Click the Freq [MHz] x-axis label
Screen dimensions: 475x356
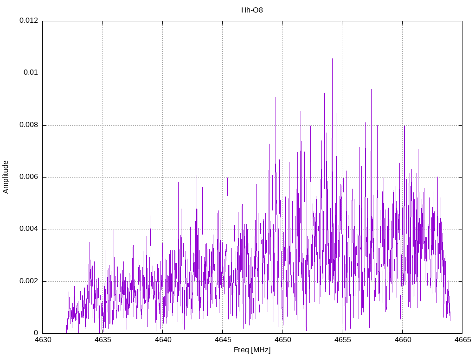pyautogui.click(x=252, y=350)
